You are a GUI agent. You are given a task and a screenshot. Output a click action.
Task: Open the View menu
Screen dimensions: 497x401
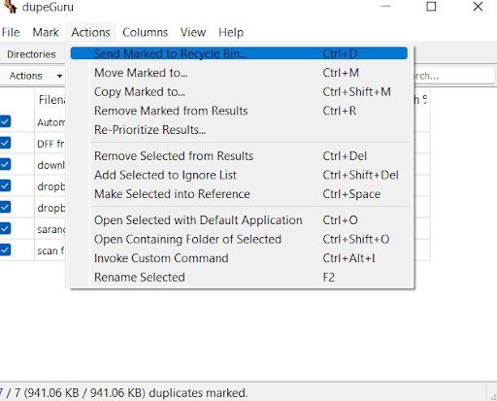pos(193,32)
